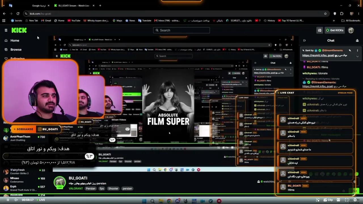Open the Translate bookmark
Viewport: 363px width, 204px height.
point(145,21)
